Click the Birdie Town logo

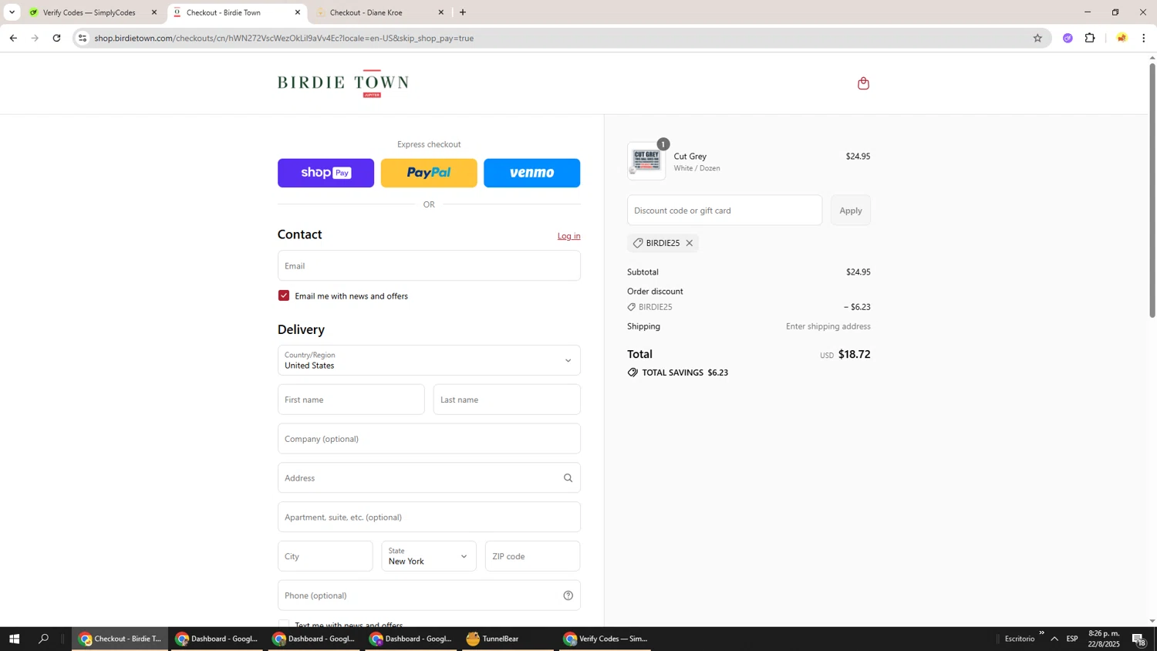click(x=342, y=83)
